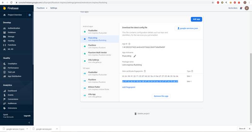Select FluxBuilder Android app
Viewport: 252px width, 132px height.
click(100, 32)
